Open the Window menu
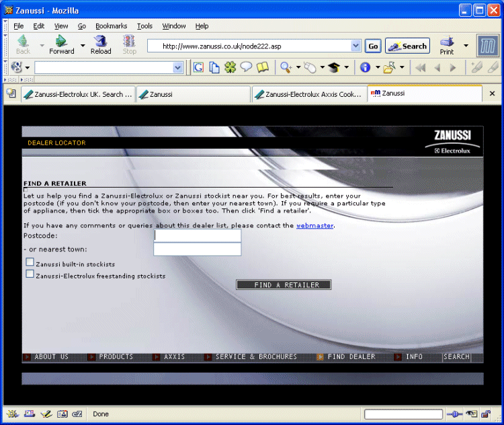This screenshot has height=425, width=504. pos(173,26)
